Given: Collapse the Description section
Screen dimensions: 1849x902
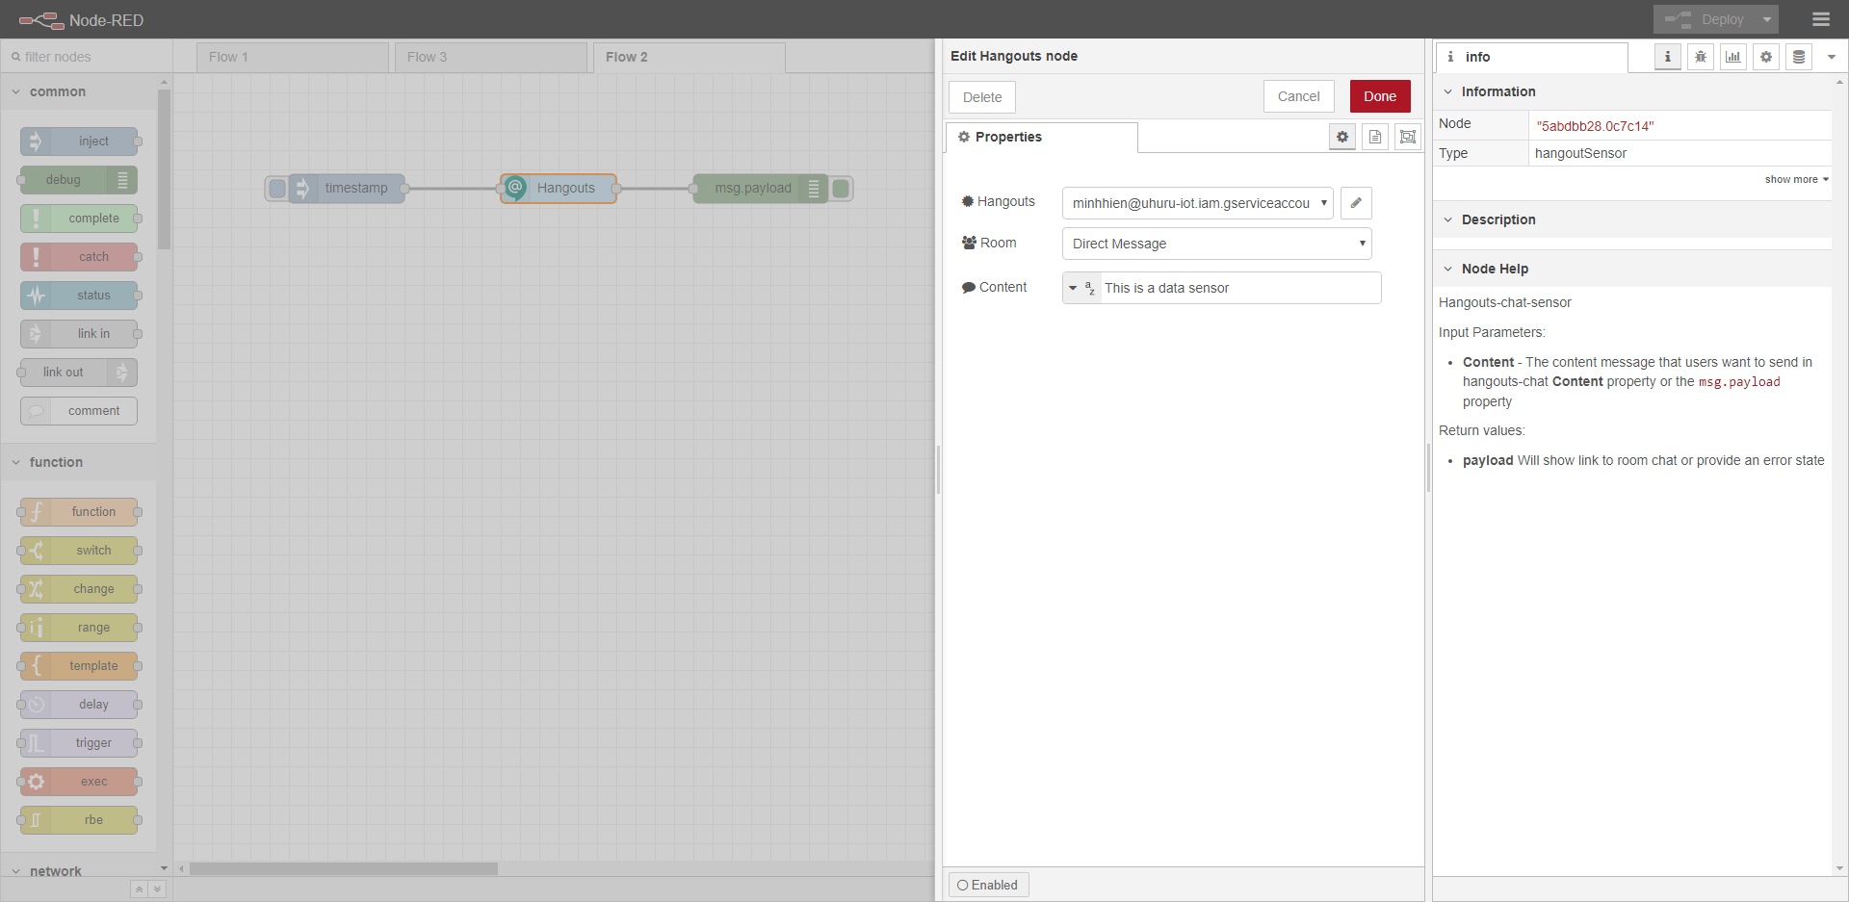Looking at the screenshot, I should [x=1632, y=219].
